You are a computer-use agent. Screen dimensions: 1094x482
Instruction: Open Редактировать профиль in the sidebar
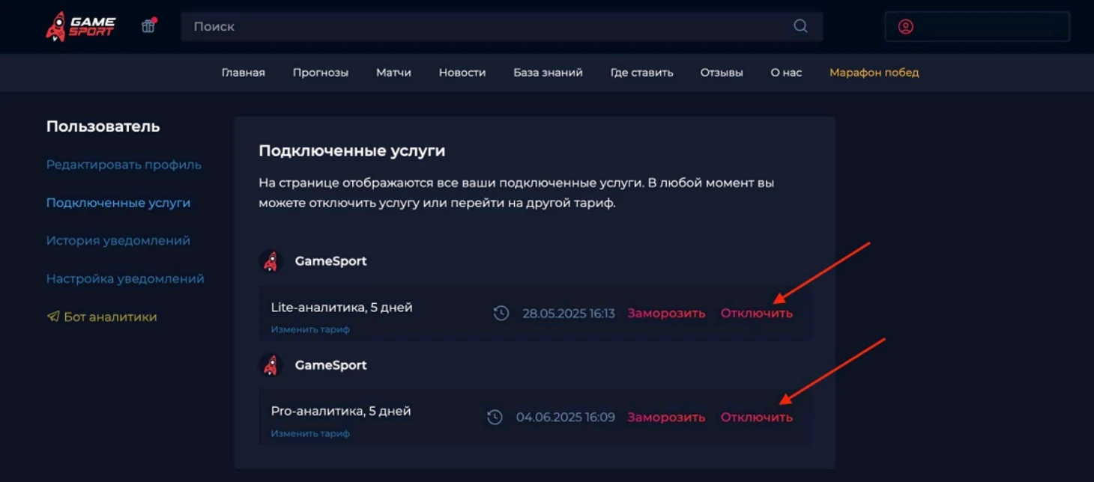[124, 165]
